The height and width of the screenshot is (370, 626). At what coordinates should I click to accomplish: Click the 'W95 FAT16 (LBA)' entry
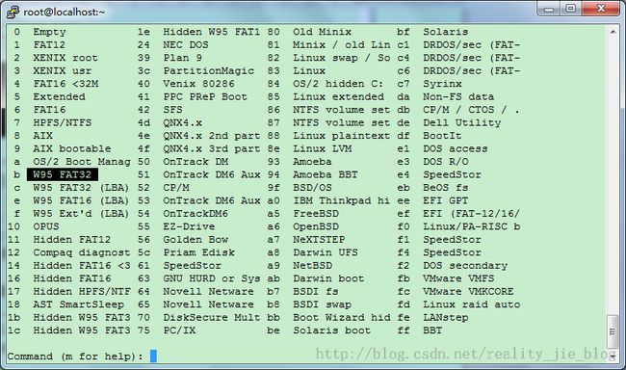[81, 200]
